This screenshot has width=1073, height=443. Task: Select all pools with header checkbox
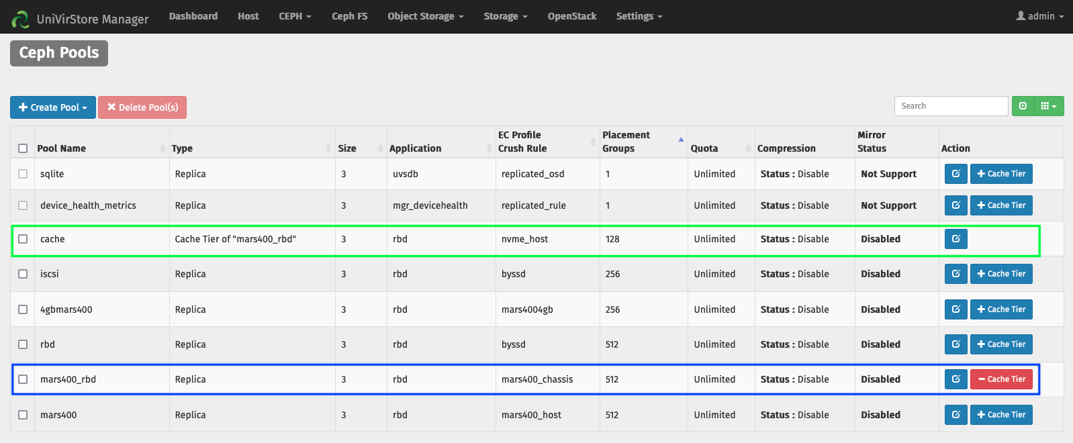[23, 148]
